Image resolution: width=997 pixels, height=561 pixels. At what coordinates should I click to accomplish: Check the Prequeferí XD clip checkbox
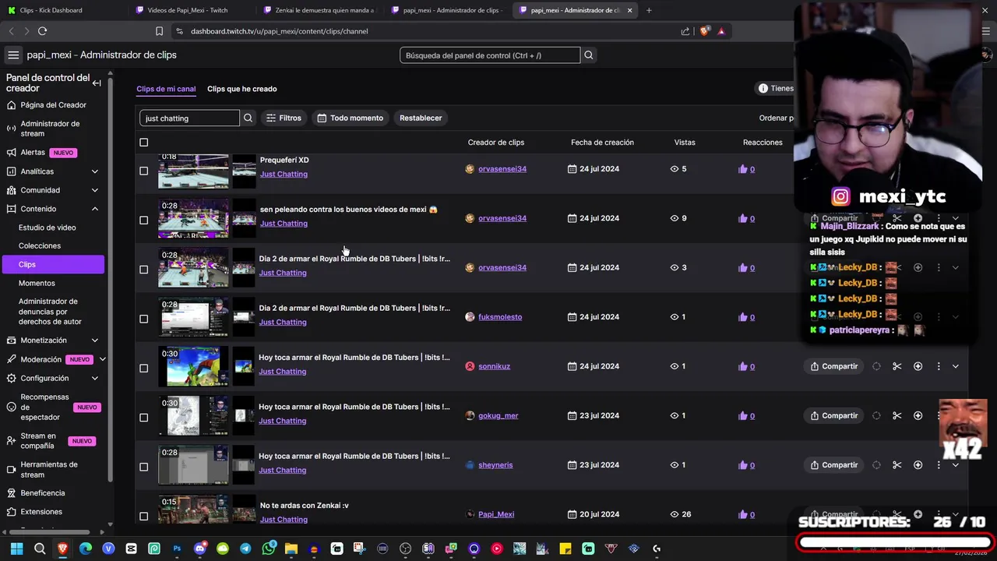click(x=143, y=171)
